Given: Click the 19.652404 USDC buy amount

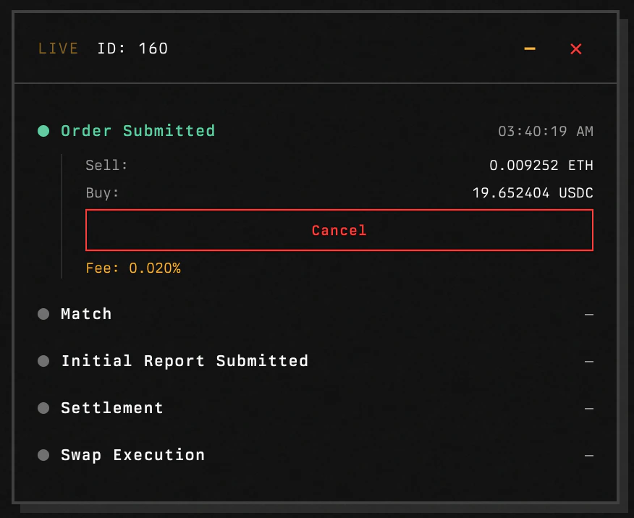Looking at the screenshot, I should pos(532,192).
